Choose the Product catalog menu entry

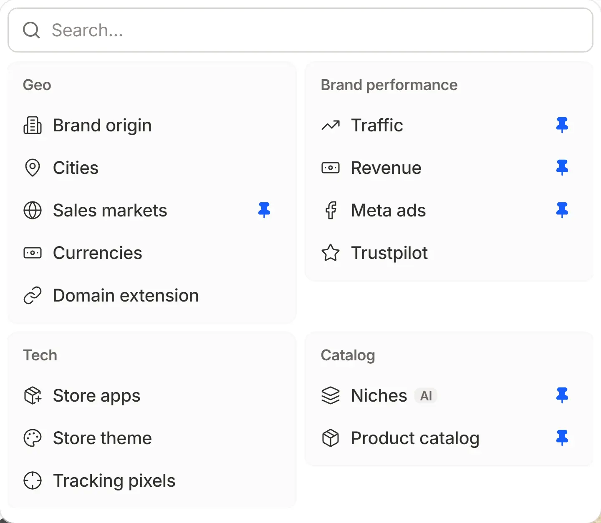point(449,438)
